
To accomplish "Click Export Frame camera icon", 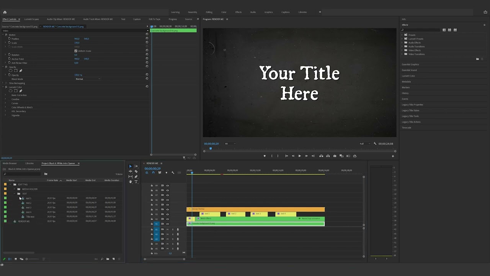I will coord(335,156).
